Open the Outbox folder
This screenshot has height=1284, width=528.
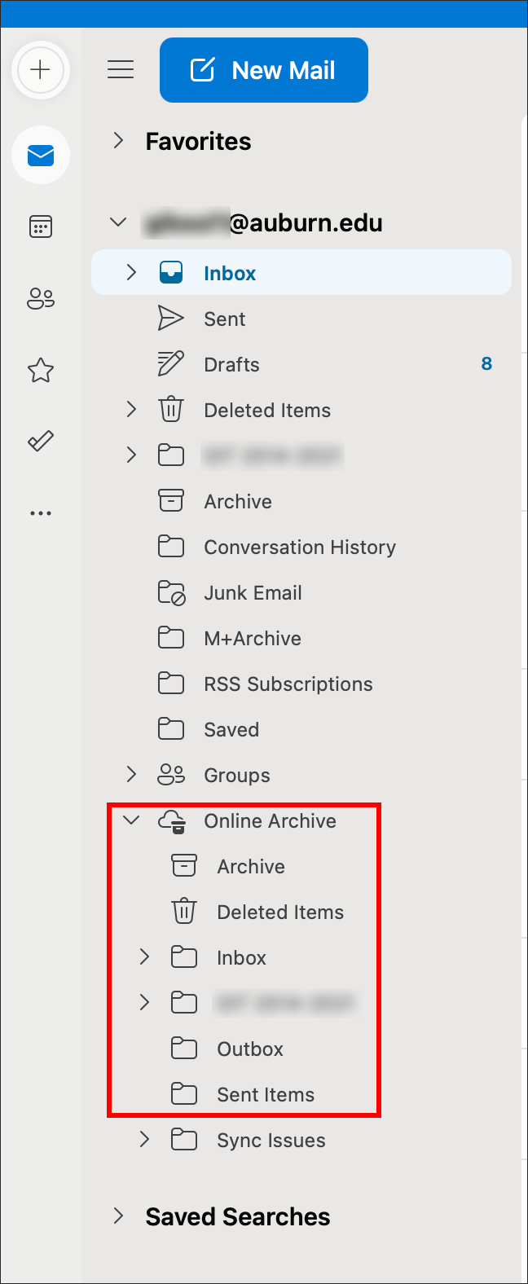tap(250, 1049)
